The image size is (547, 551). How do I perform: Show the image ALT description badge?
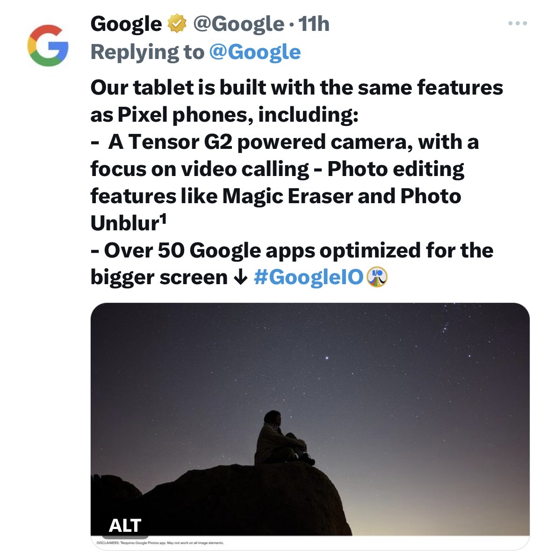pyautogui.click(x=125, y=526)
